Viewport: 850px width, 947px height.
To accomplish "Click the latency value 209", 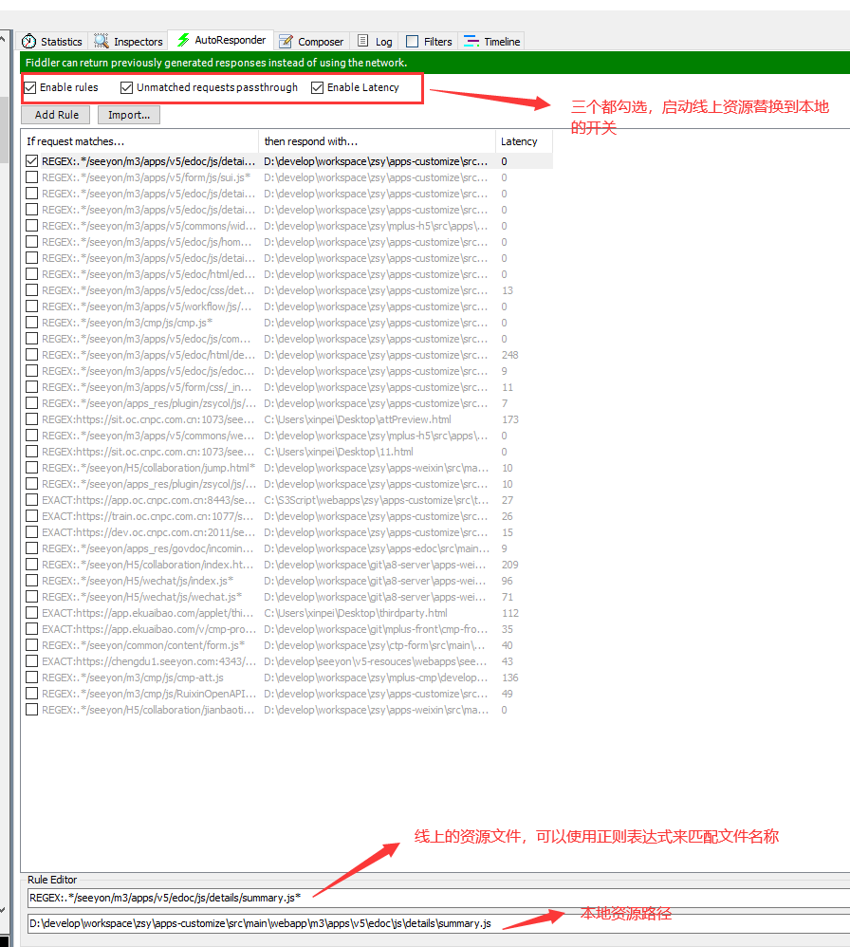I will (x=510, y=565).
